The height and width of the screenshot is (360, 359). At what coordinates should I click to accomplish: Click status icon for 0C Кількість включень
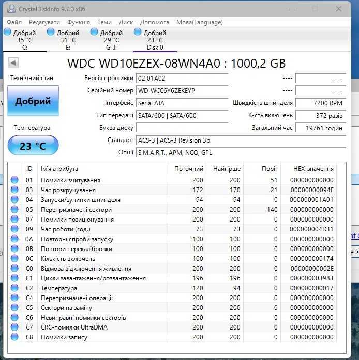pos(14,259)
